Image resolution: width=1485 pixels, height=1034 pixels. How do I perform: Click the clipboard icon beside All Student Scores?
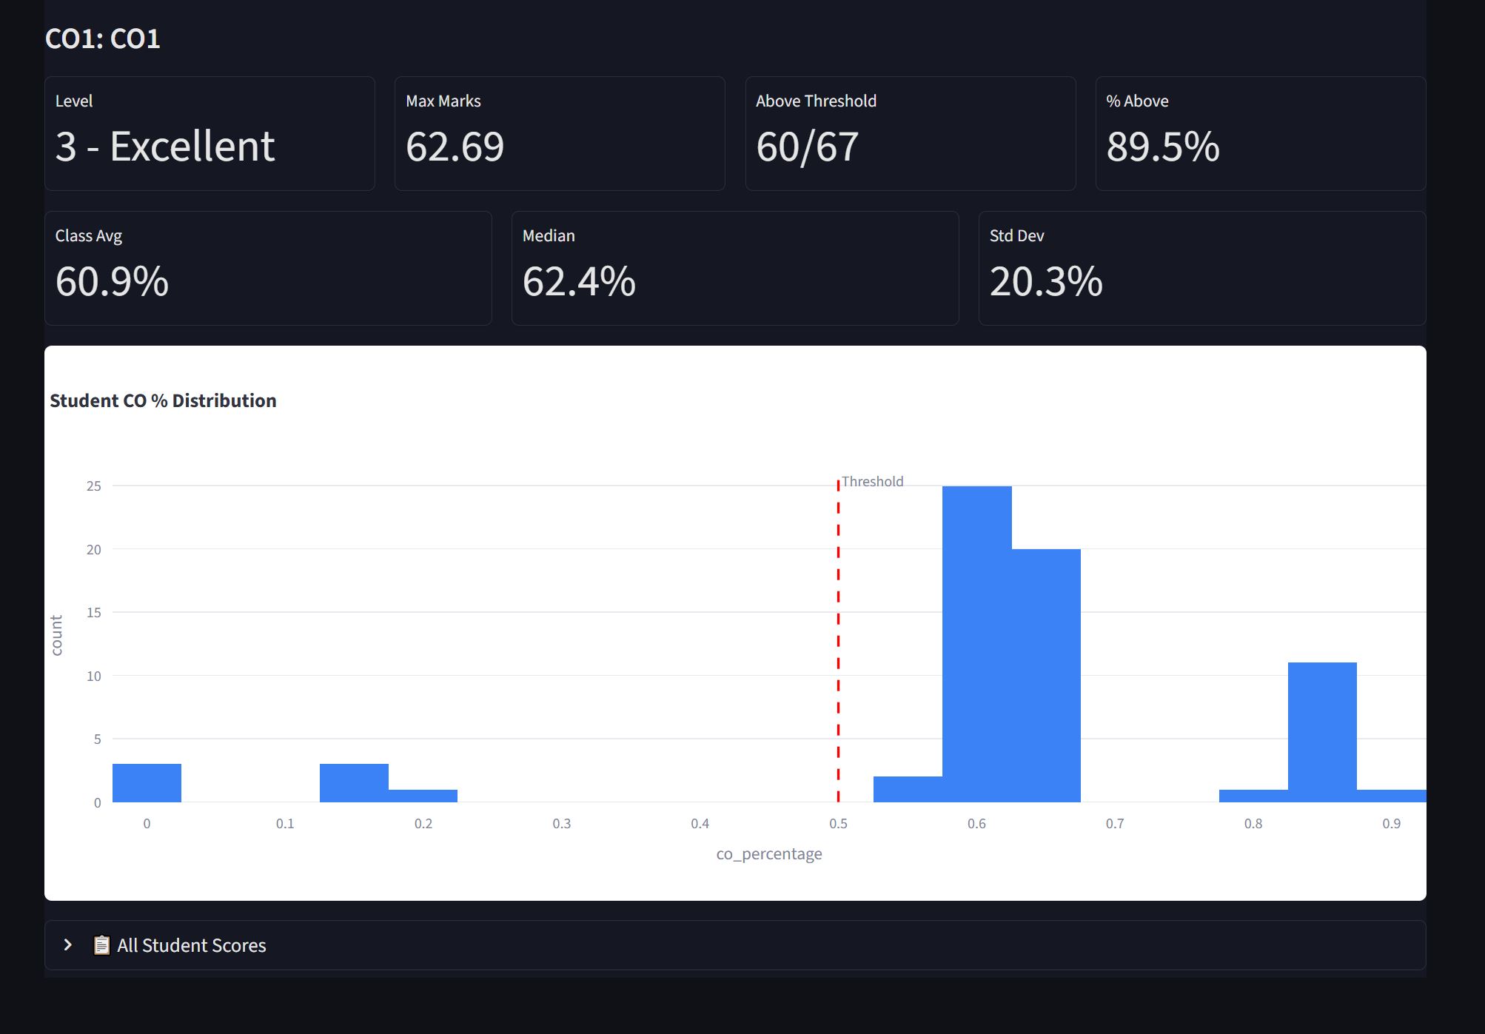(x=101, y=945)
